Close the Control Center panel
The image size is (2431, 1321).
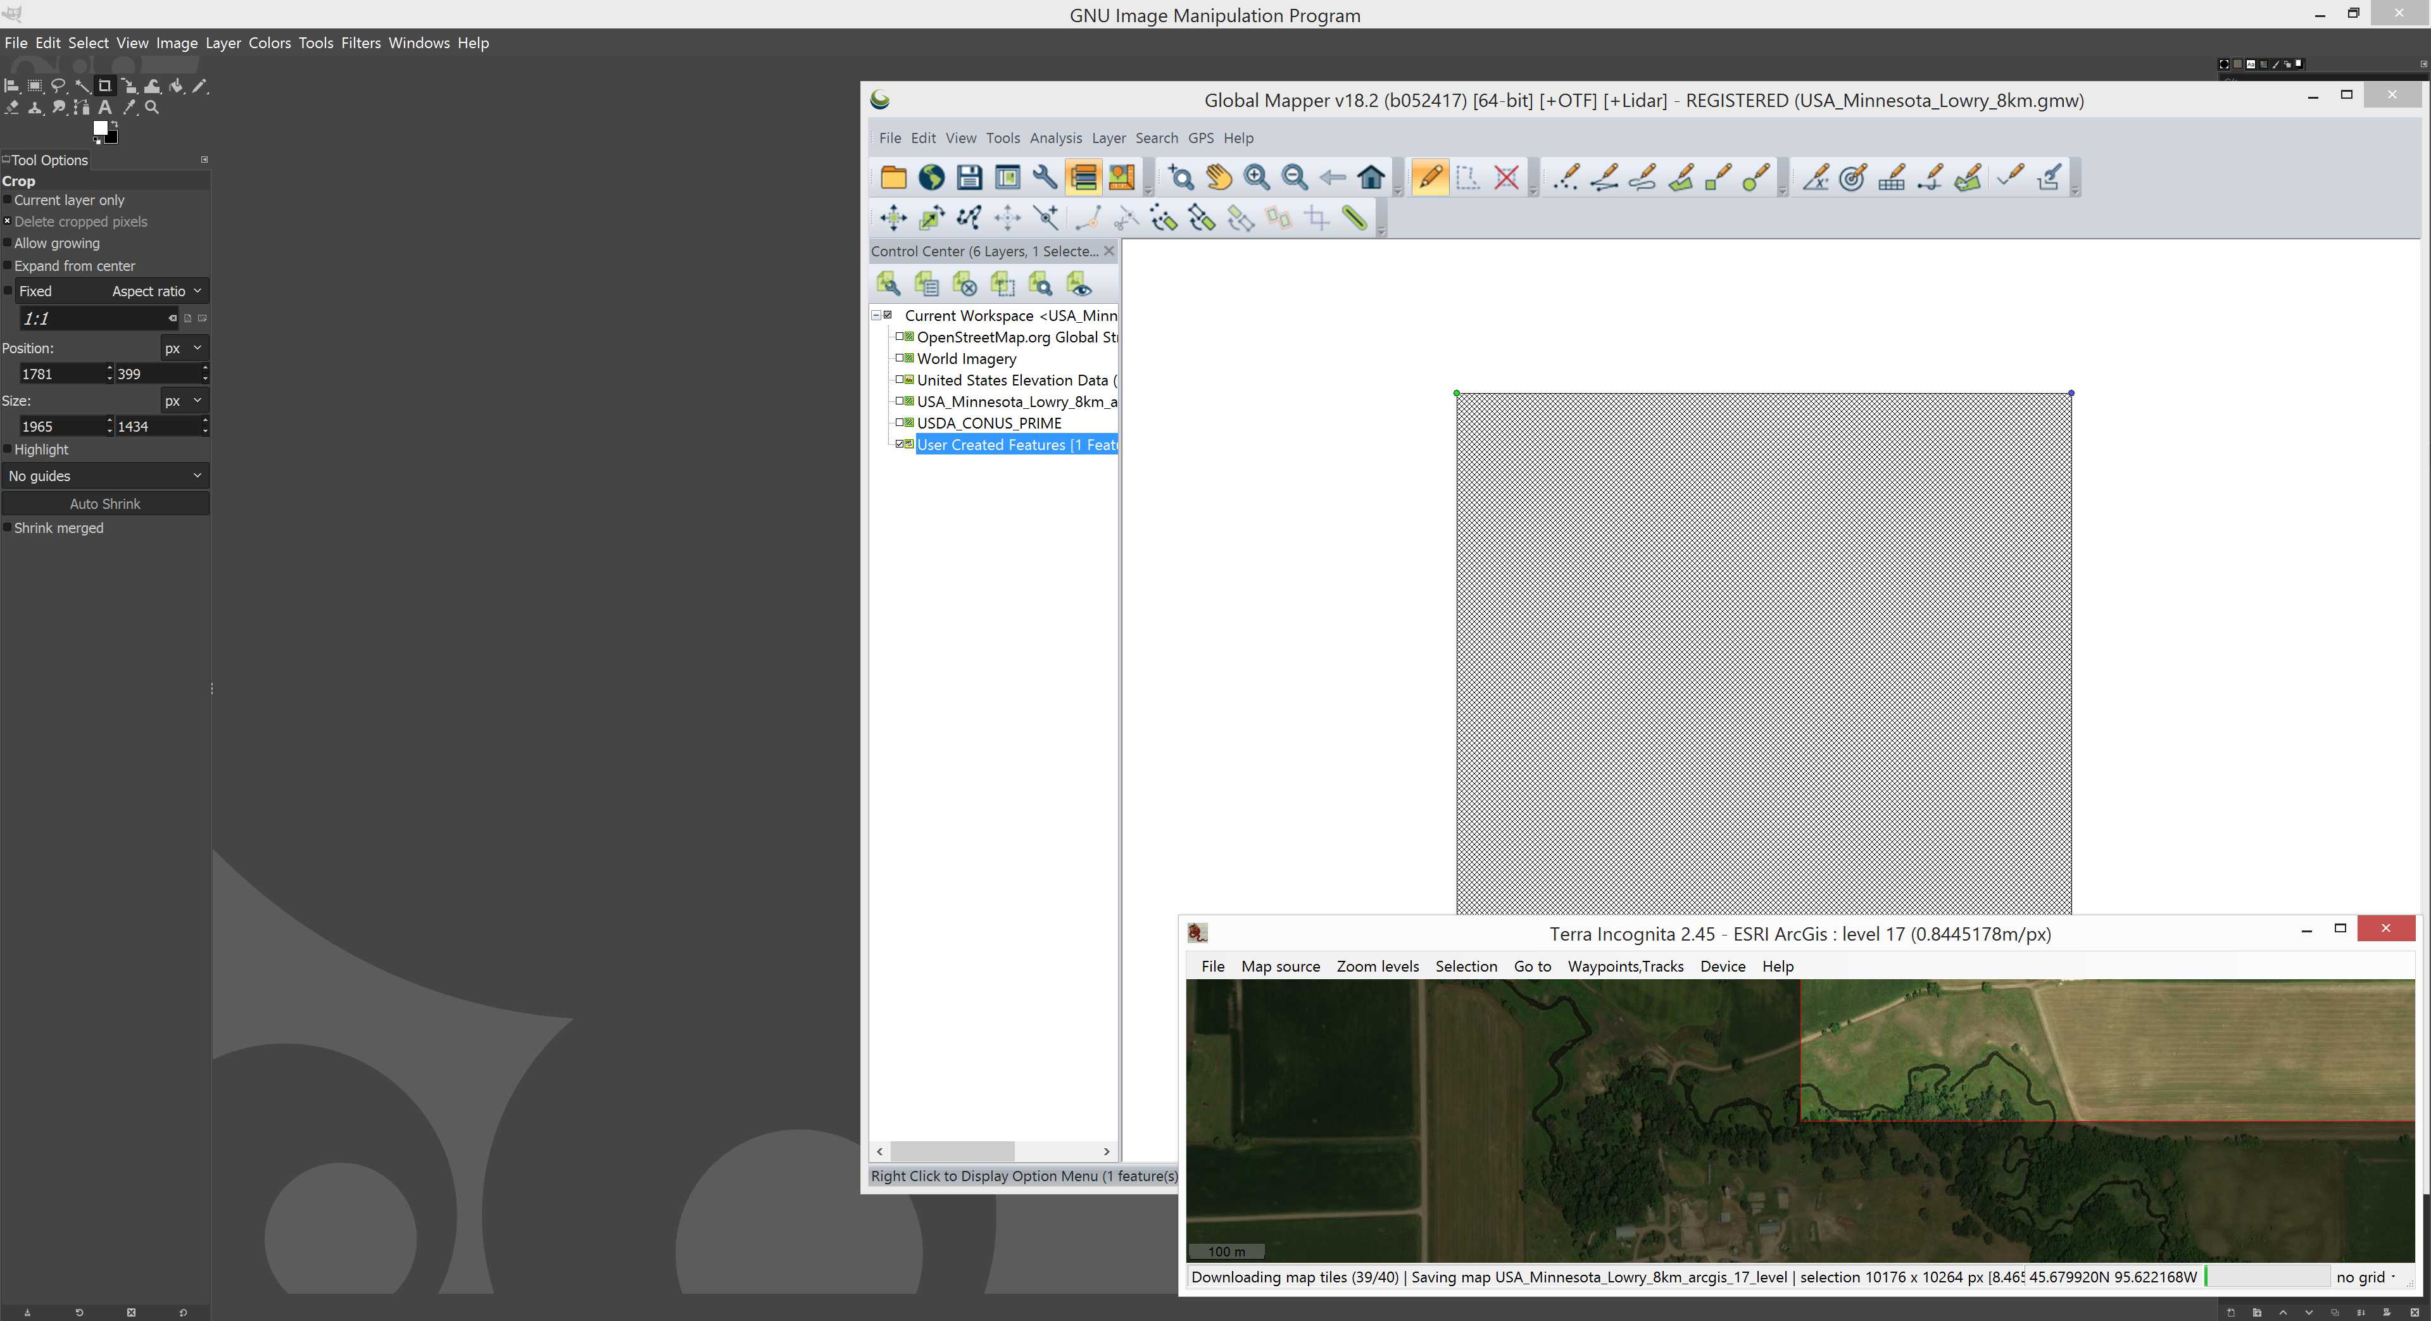coord(1109,251)
